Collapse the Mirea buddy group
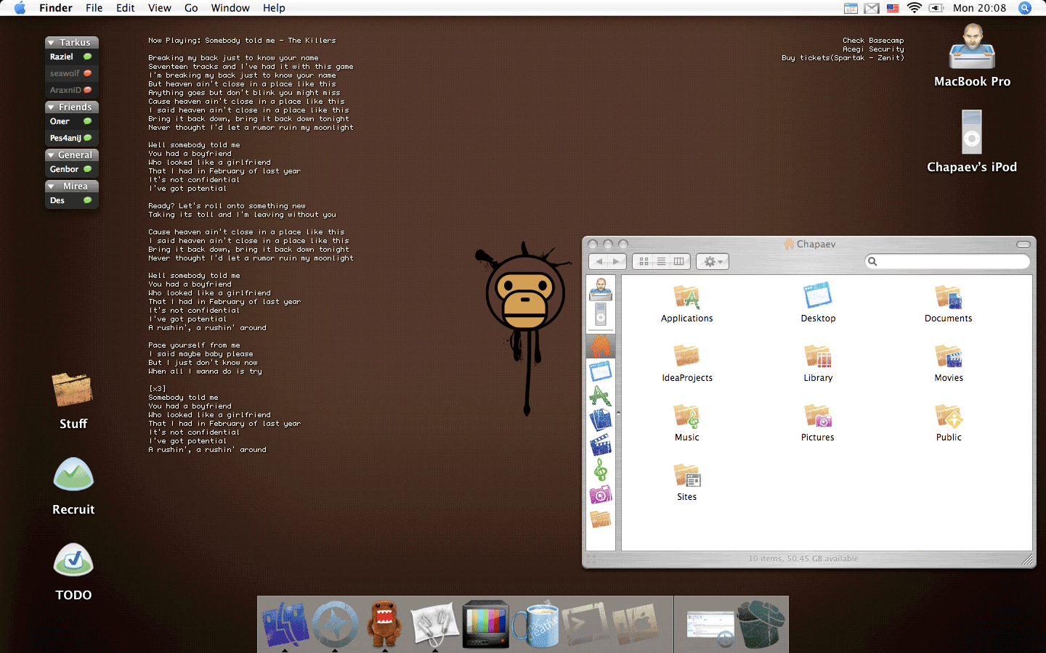This screenshot has height=653, width=1046. click(x=51, y=186)
